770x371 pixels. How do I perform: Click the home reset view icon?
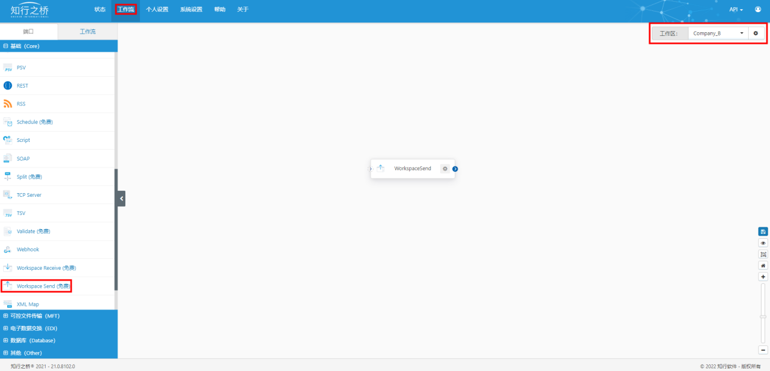click(763, 266)
